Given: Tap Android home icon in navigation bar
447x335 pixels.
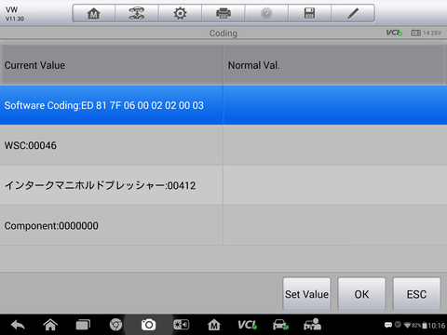Looking at the screenshot, I should [x=50, y=325].
